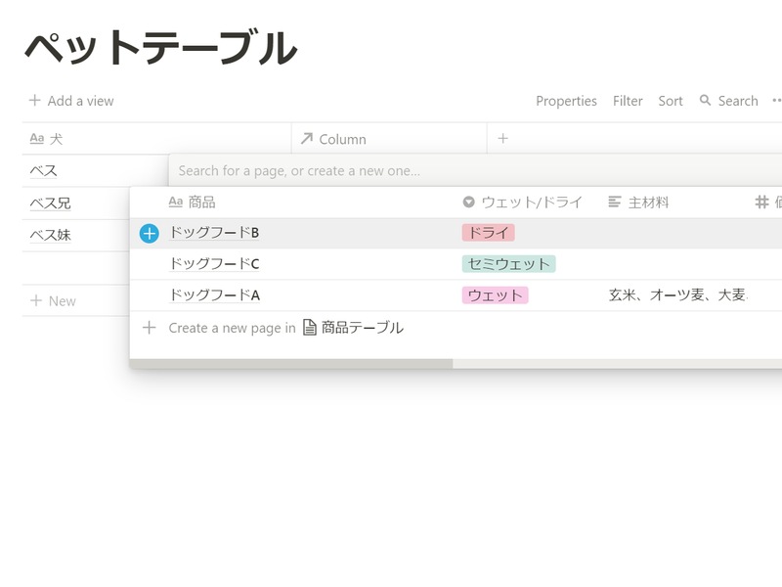Click the green セミウェット tag
The image size is (782, 587).
[x=508, y=264]
